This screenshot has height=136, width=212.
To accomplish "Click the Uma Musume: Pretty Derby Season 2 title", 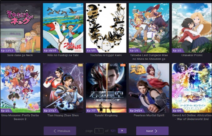I will (20, 117).
